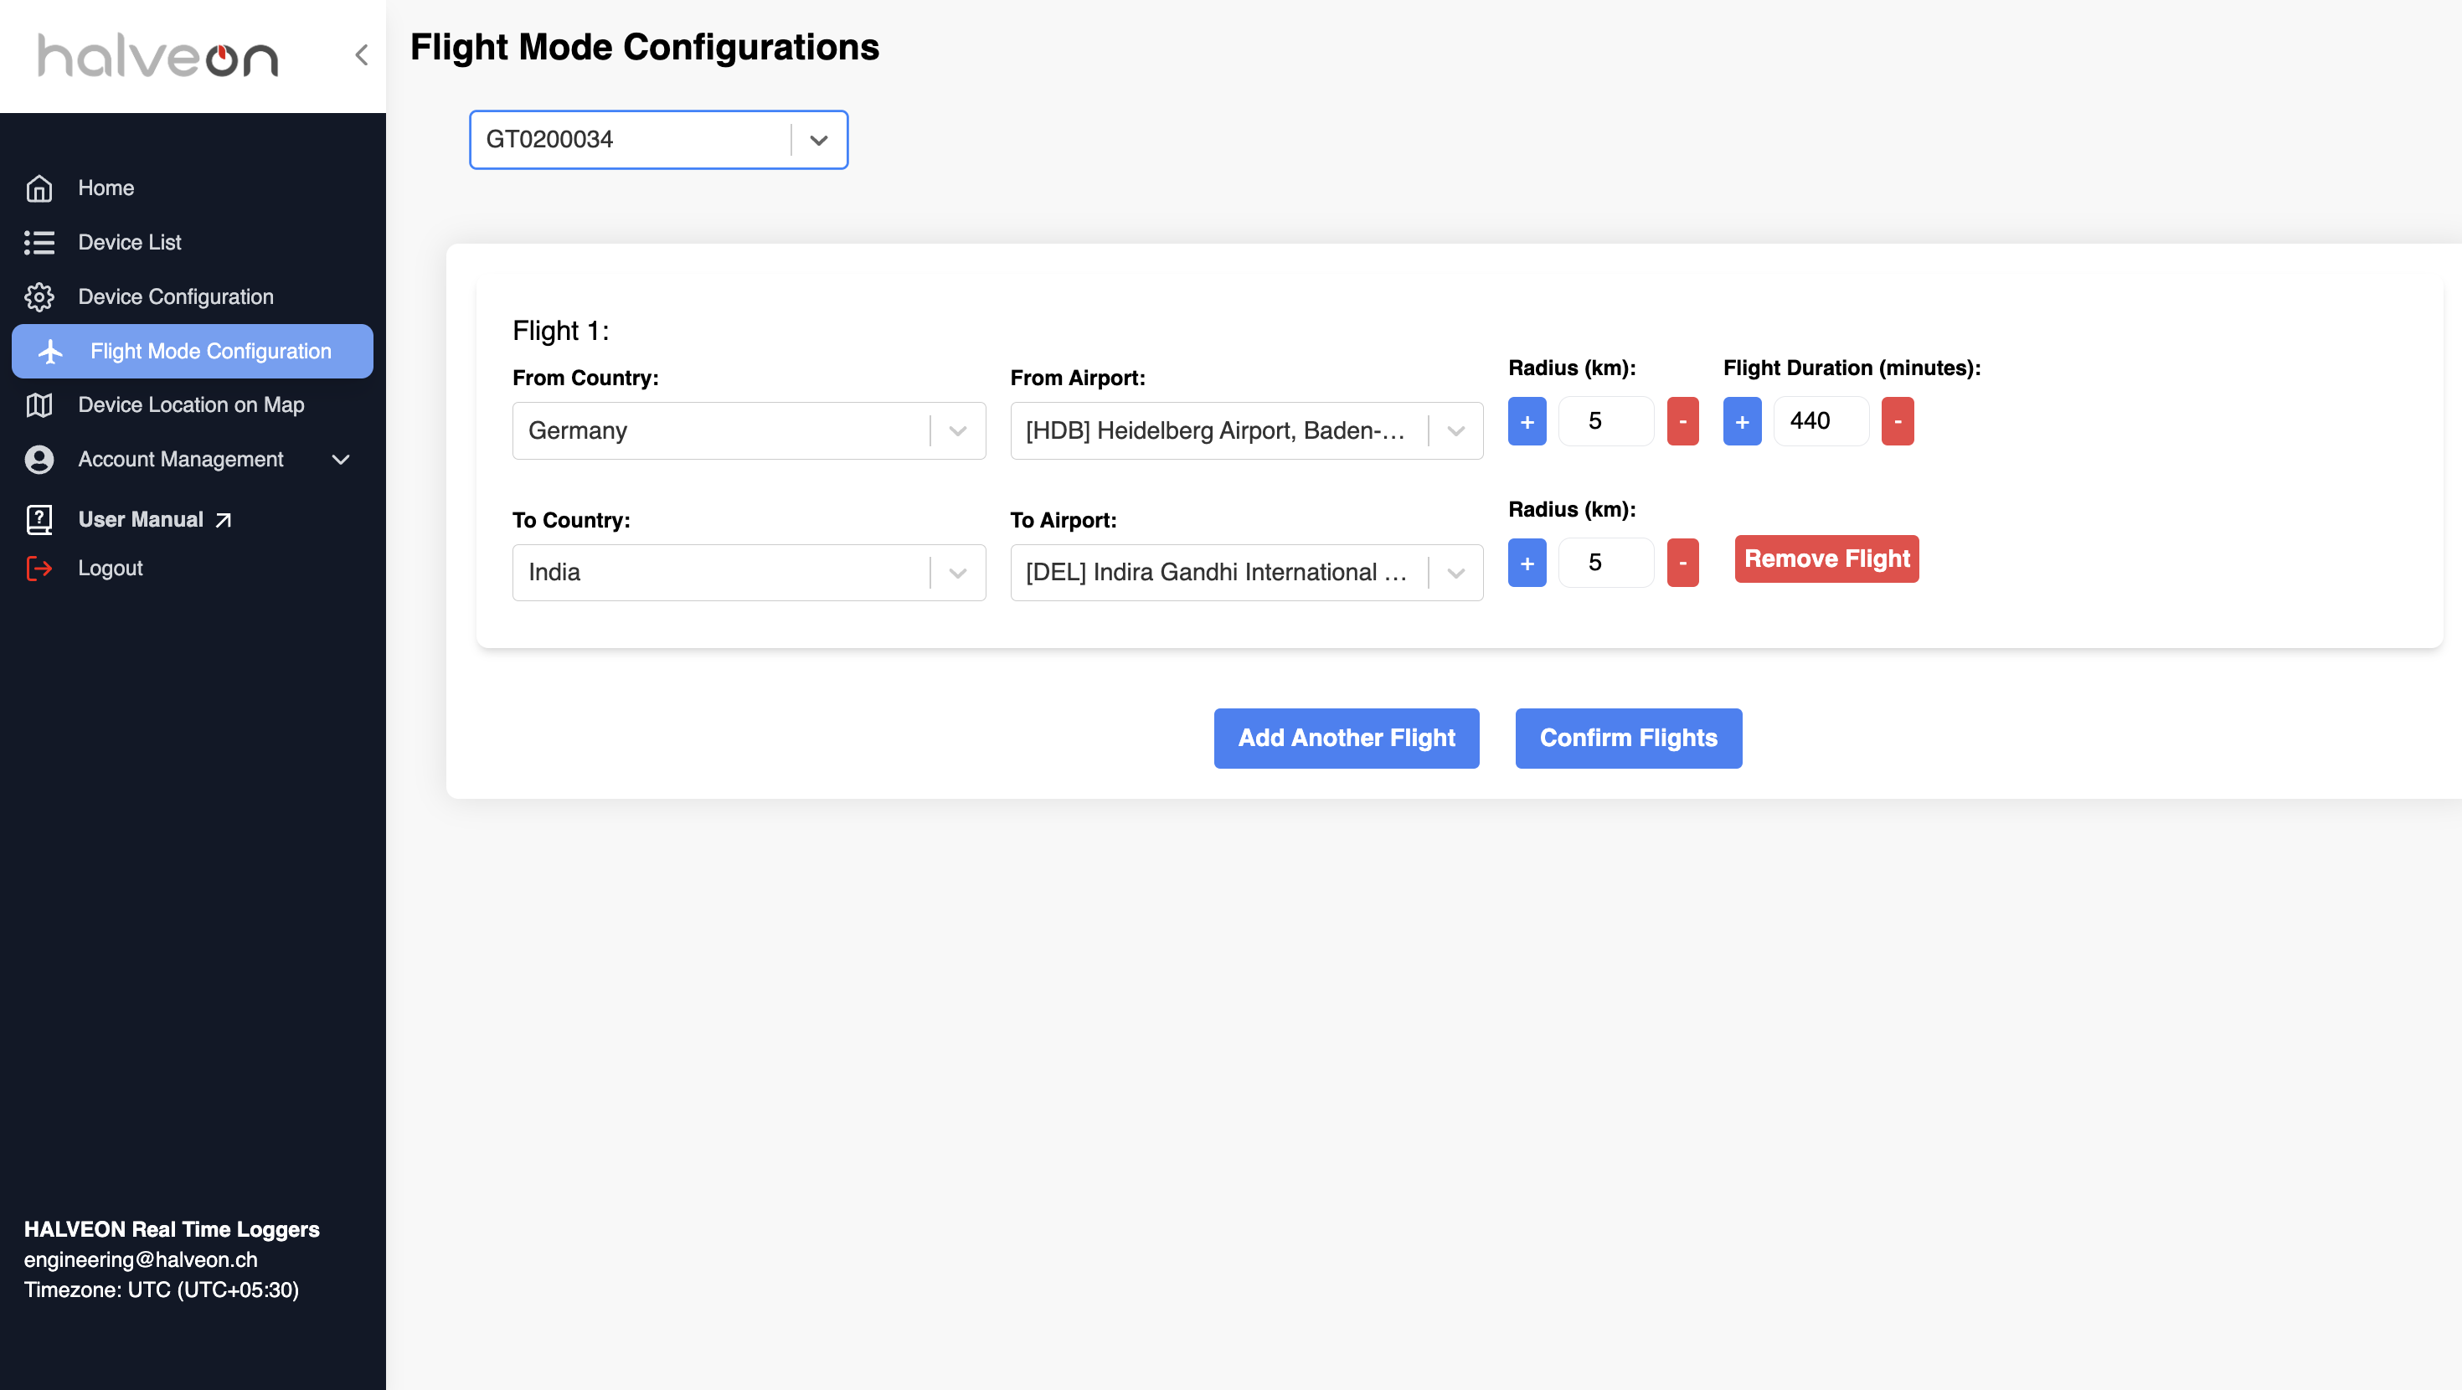Click the map icon in sidebar
2462x1390 pixels.
click(x=39, y=405)
